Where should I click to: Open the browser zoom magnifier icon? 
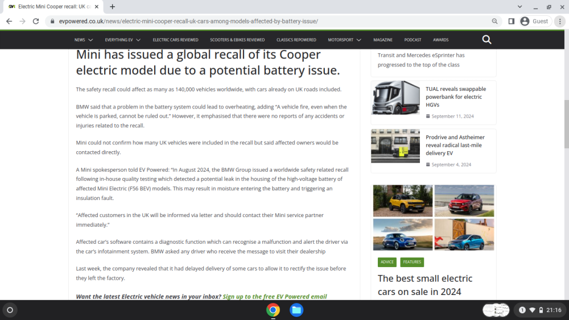pos(494,22)
